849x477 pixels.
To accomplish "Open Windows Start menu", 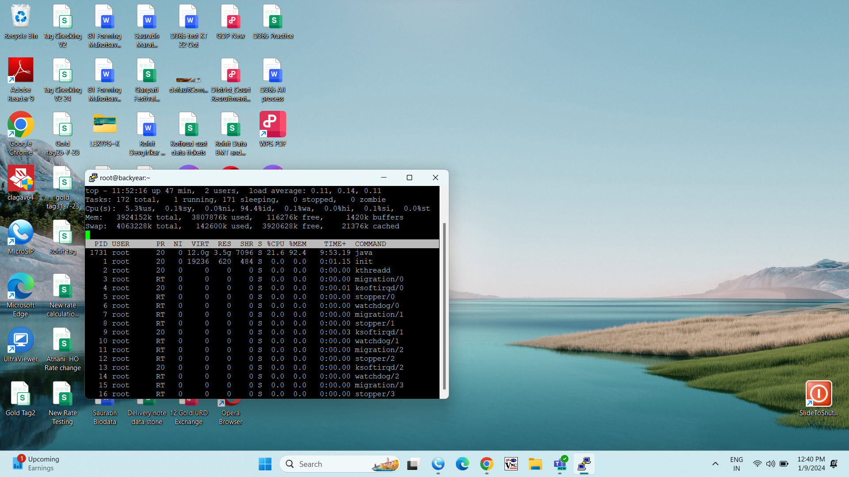I will (265, 464).
